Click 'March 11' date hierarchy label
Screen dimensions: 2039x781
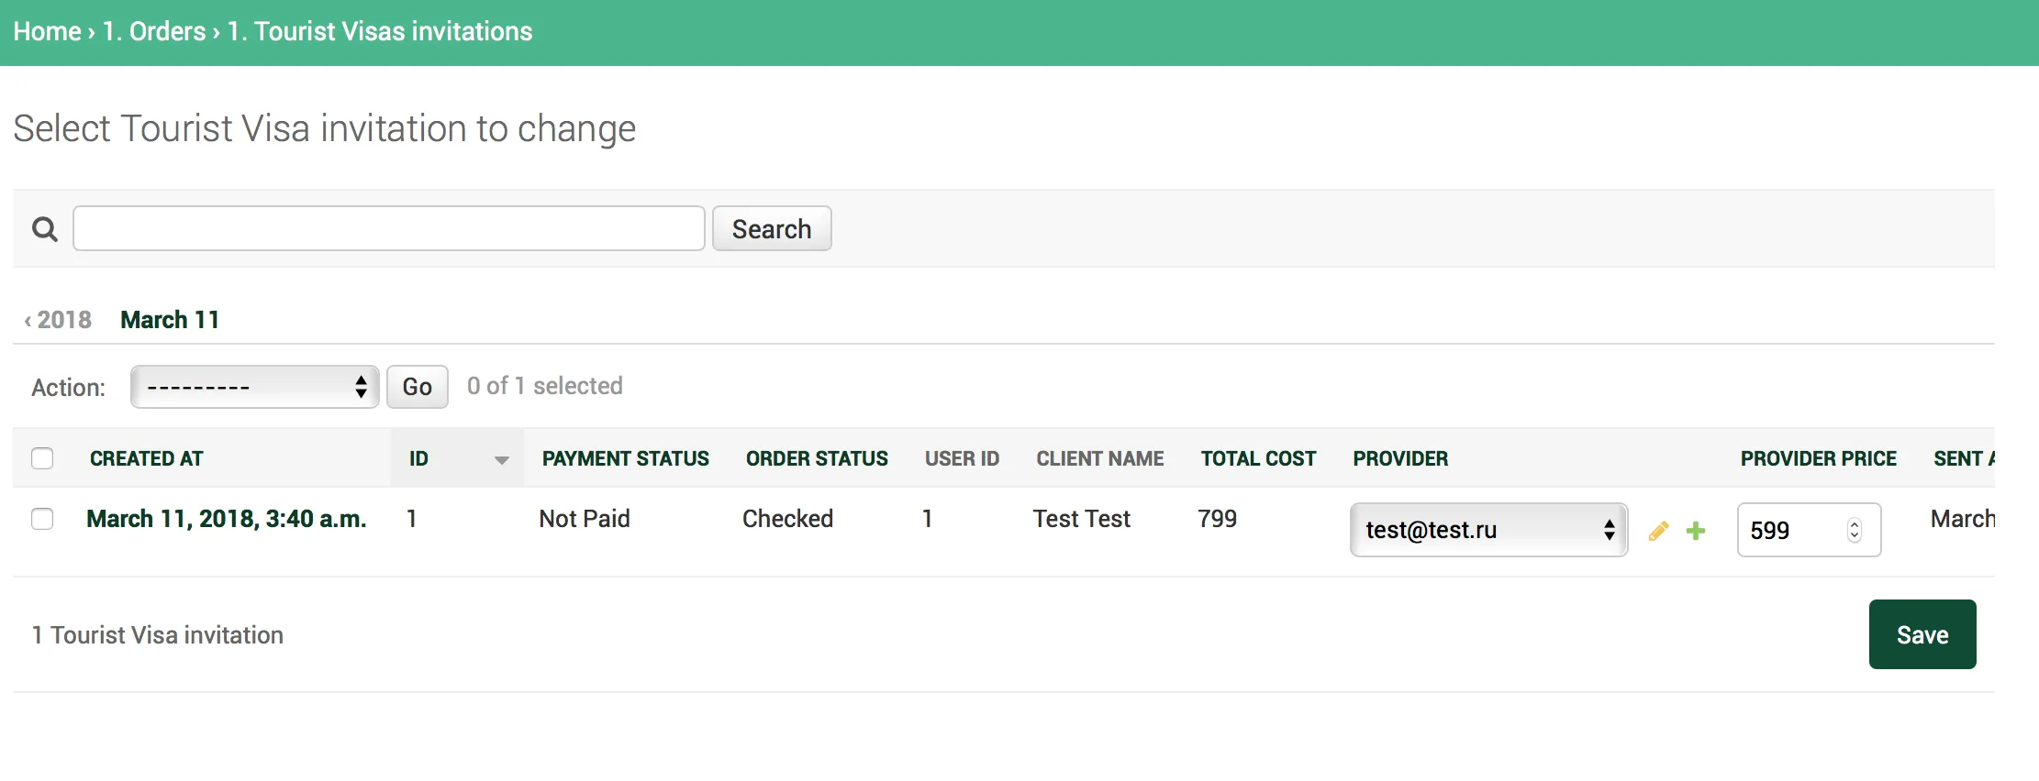coord(170,320)
